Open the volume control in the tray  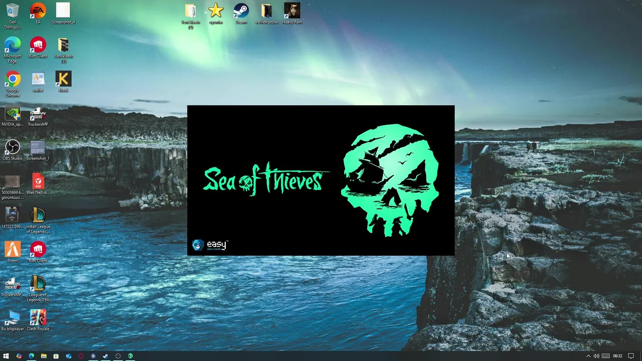[x=596, y=356]
